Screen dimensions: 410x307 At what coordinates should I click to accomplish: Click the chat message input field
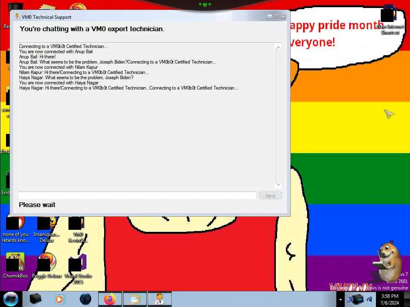(137, 195)
